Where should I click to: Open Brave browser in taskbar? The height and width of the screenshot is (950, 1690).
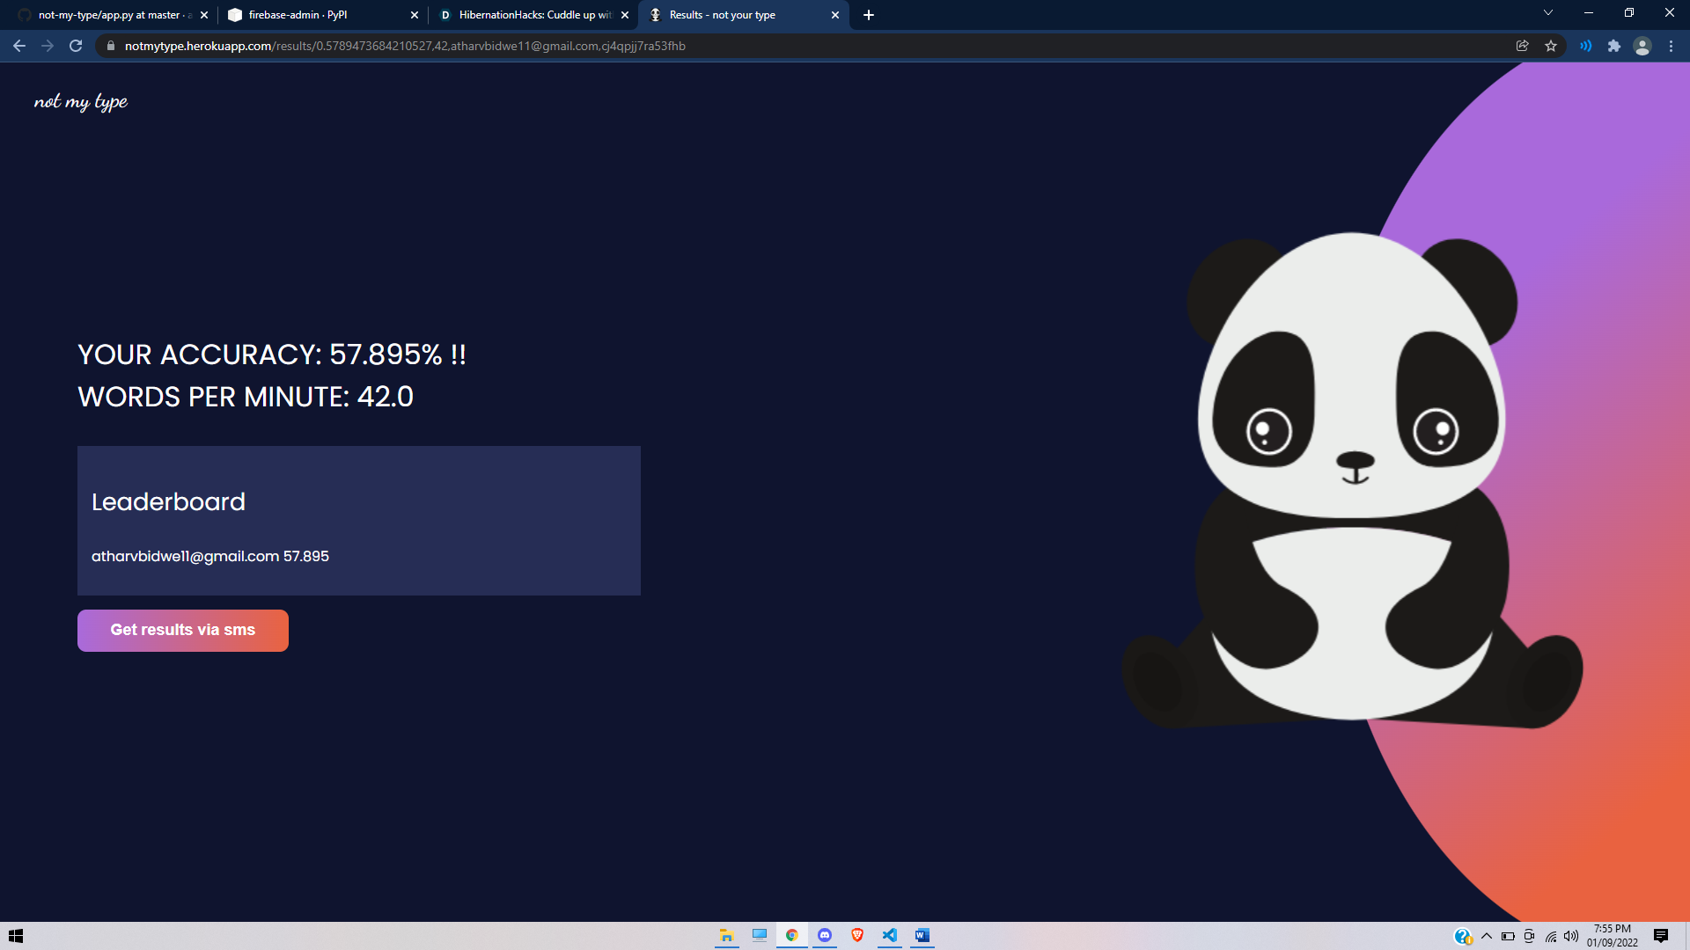click(857, 935)
